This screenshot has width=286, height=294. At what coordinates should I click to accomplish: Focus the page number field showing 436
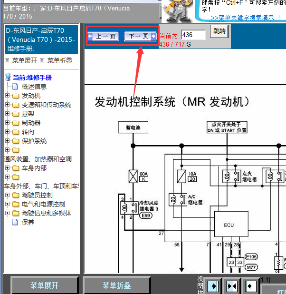(x=194, y=35)
